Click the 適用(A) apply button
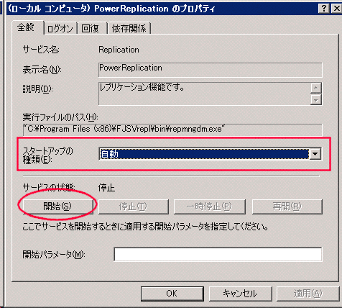Screen dimensions: 342x308 pos(308,294)
